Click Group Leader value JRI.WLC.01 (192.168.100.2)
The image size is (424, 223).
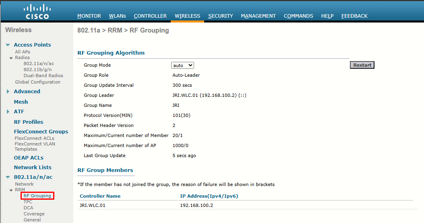209,95
